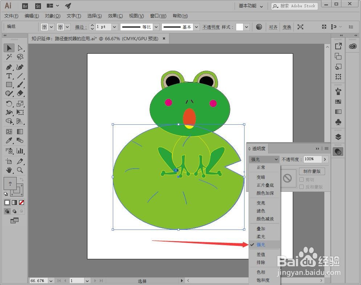The height and width of the screenshot is (285, 361).
Task: Toggle the 反相蒙版 checkbox
Action: point(301,187)
